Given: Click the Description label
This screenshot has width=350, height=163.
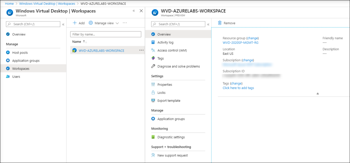Looking at the screenshot, I should (331, 49).
